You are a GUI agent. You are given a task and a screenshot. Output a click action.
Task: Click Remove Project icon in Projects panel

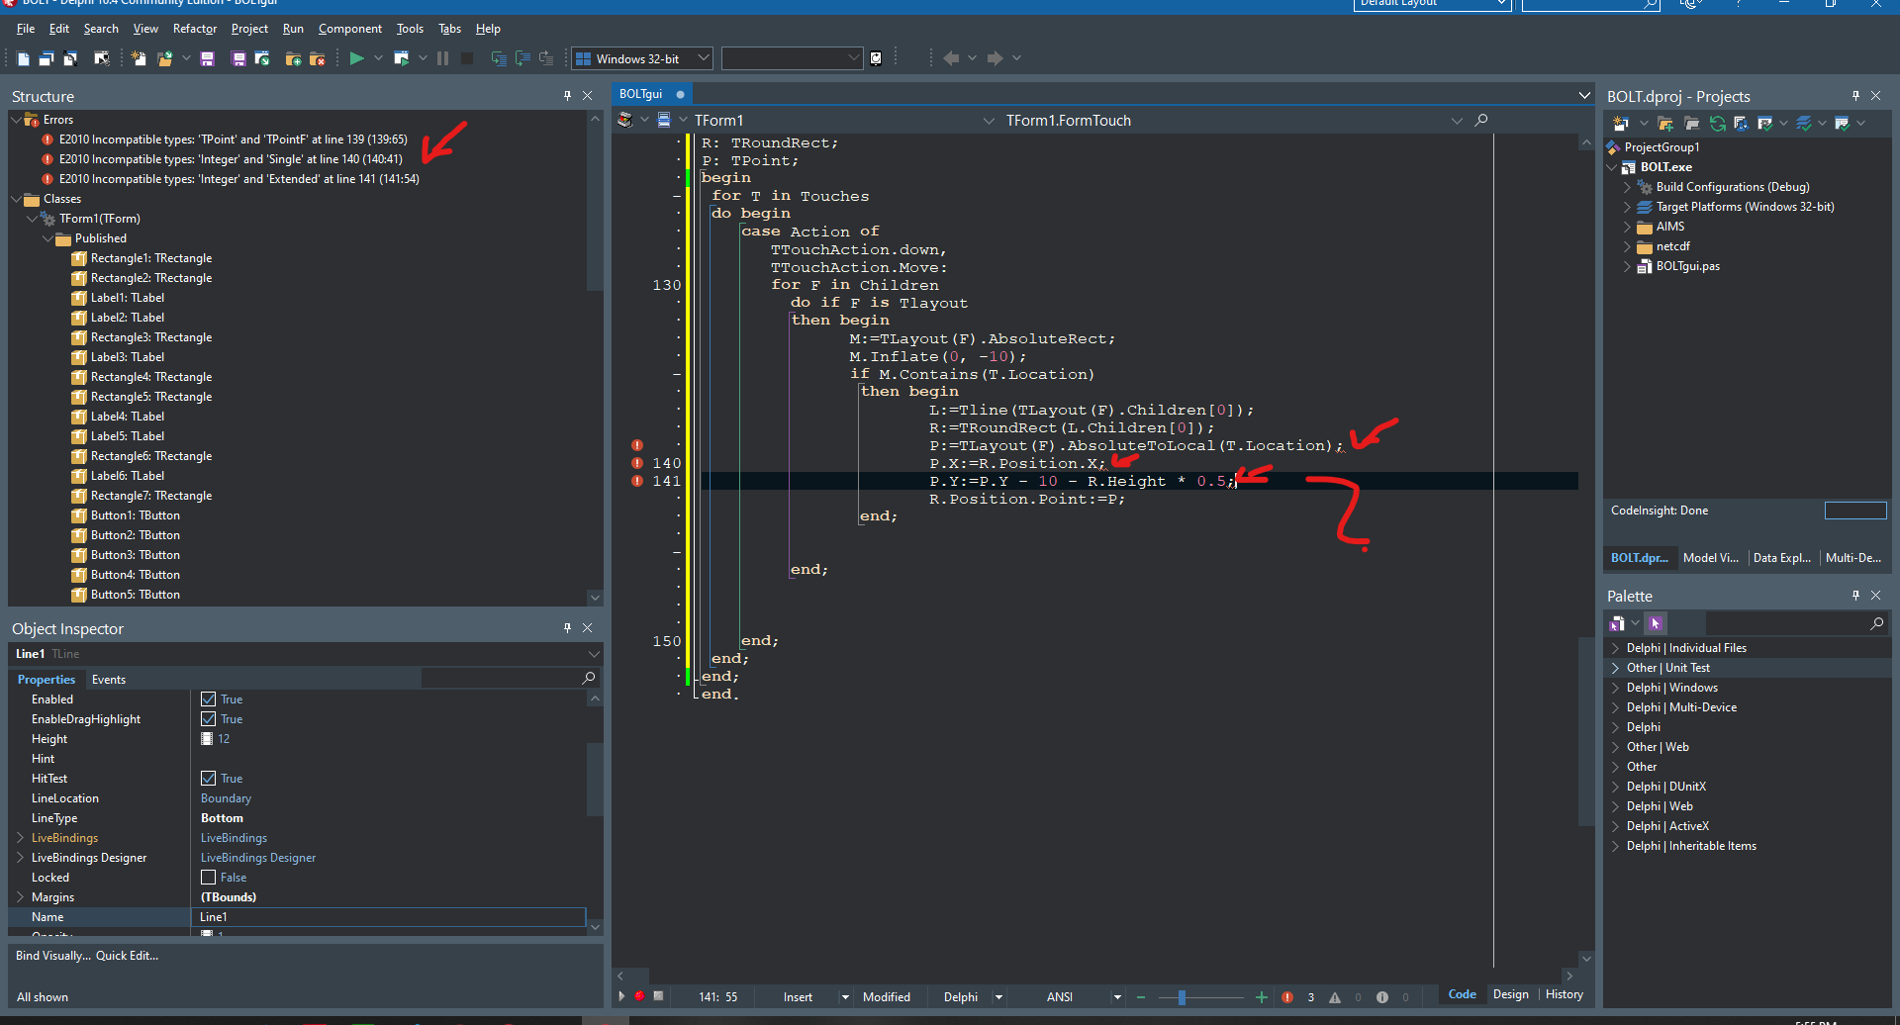(1691, 124)
